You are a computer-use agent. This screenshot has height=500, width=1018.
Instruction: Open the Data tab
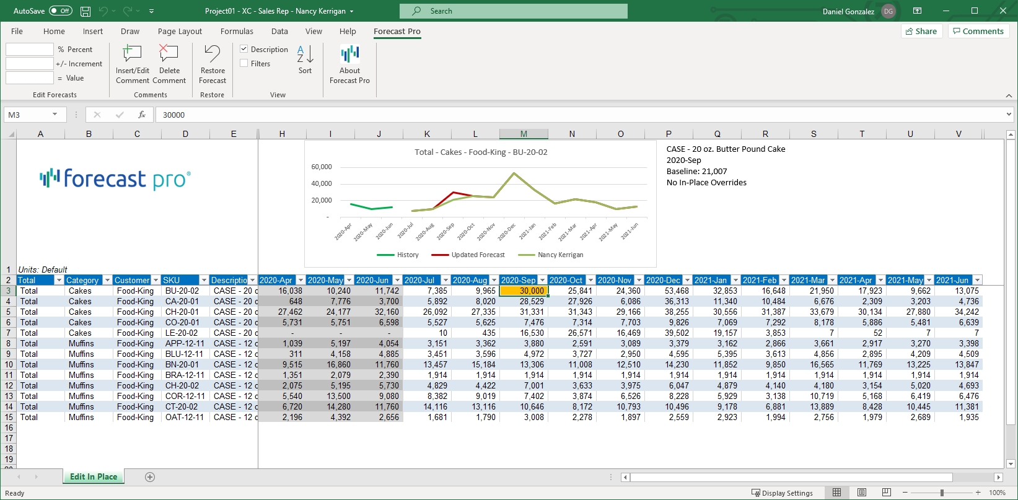point(279,31)
